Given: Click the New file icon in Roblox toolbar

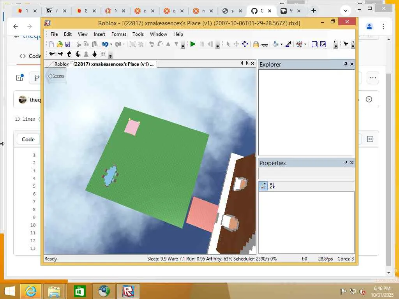Looking at the screenshot, I should 51,44.
